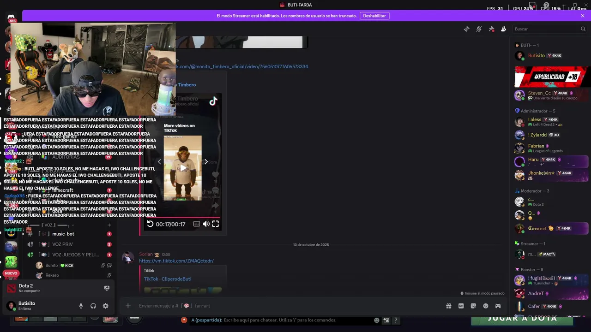Toggle the member list icon
This screenshot has height=332, width=591.
(504, 29)
